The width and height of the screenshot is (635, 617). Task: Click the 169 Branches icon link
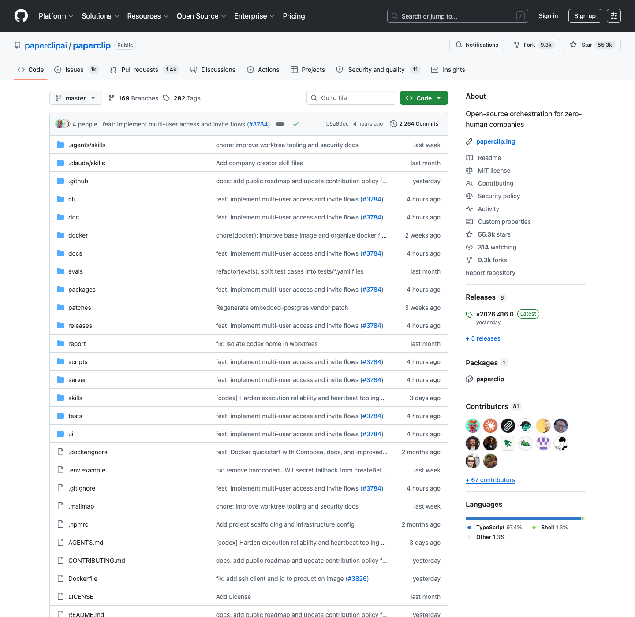pyautogui.click(x=112, y=98)
